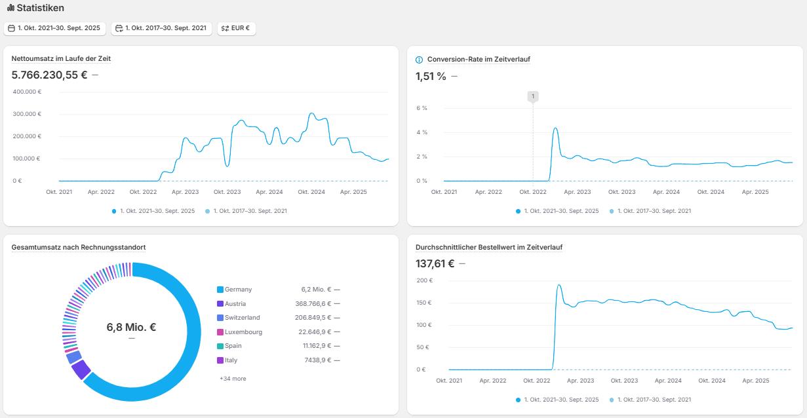Viewport: 807px width, 418px height.
Task: Toggle current period legend in Nettoumsatz chart
Action: 153,211
